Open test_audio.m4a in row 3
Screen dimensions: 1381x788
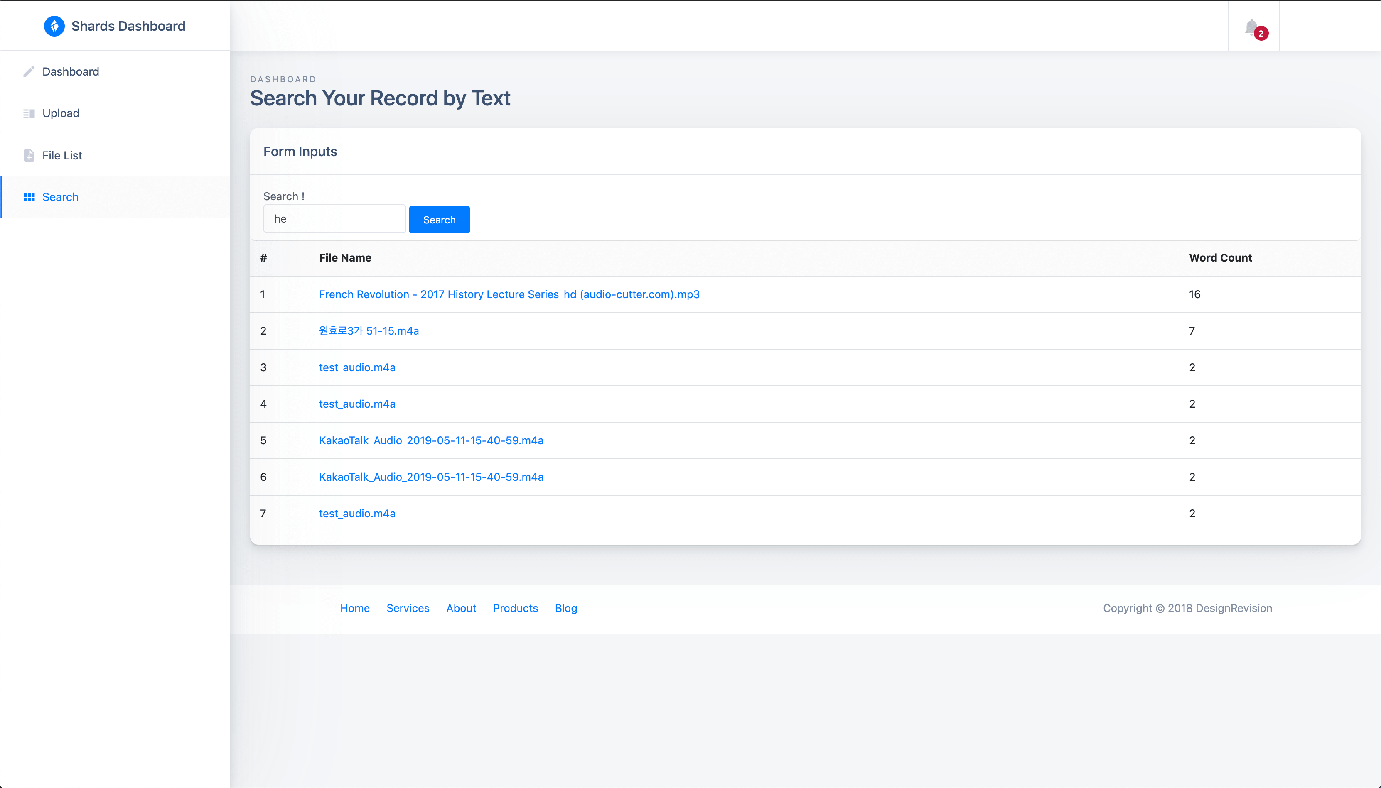coord(356,367)
